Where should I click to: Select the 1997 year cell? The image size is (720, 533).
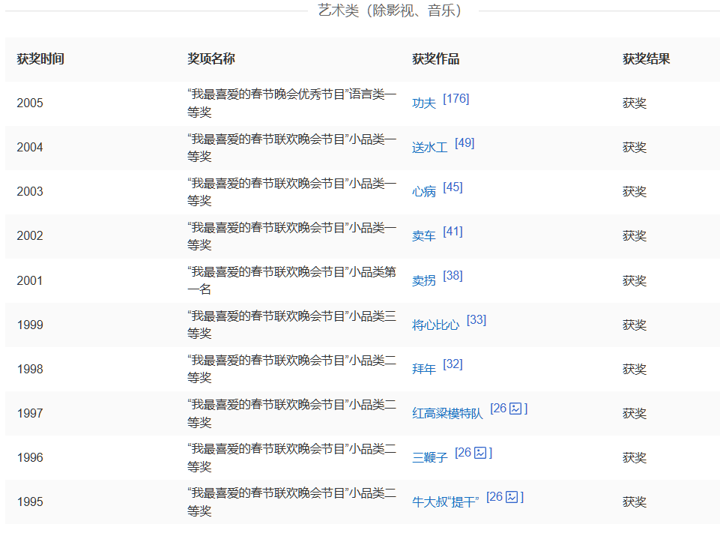point(30,414)
